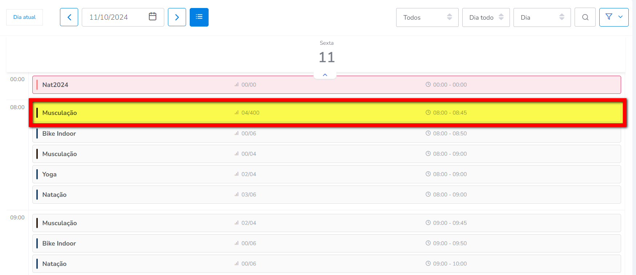Switch to list view using blue list icon
The image size is (636, 275).
tap(199, 17)
